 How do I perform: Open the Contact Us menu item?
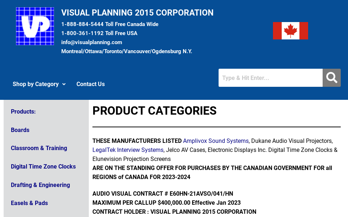[90, 84]
